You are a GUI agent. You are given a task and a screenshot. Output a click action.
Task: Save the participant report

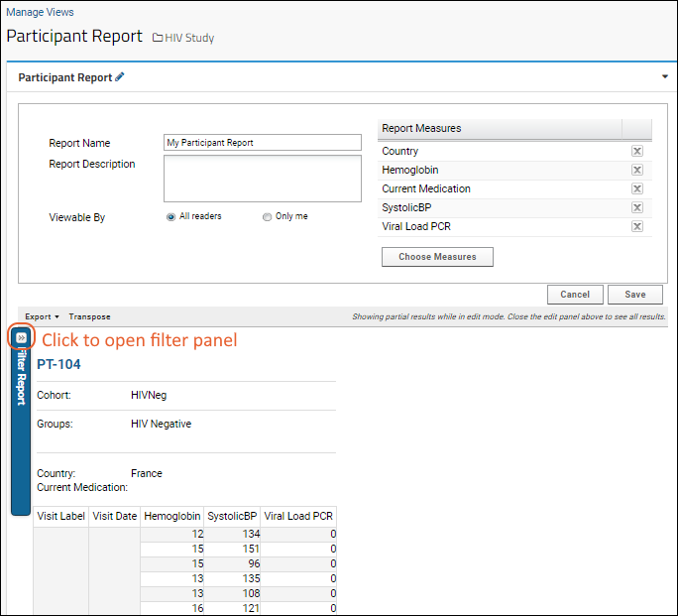[x=635, y=295]
